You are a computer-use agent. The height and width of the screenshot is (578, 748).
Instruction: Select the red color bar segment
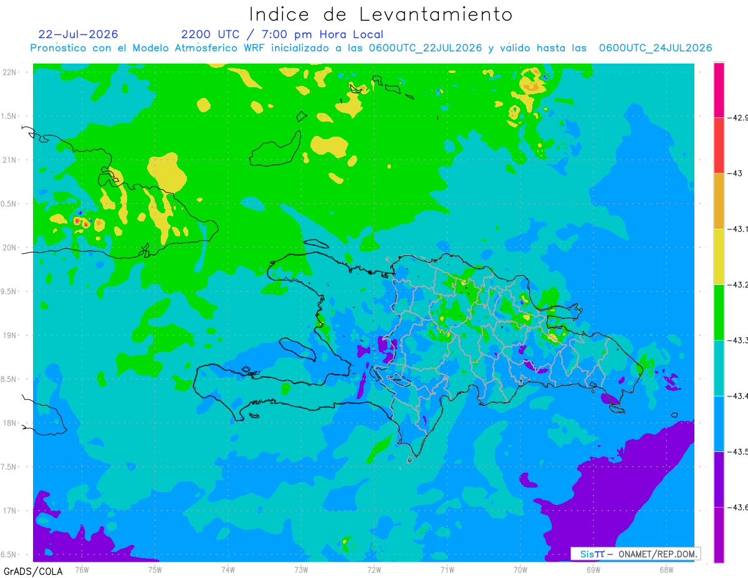[719, 145]
